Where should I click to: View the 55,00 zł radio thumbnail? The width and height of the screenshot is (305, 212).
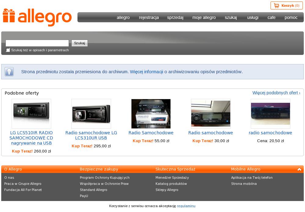[x=151, y=114]
